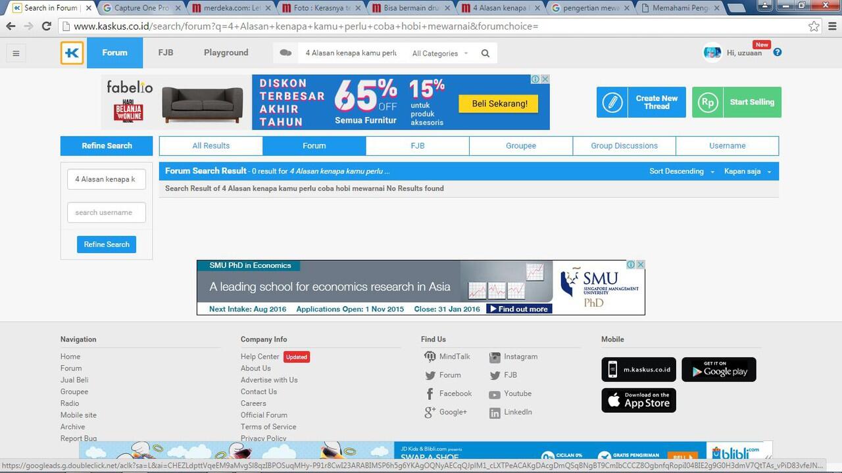Click the search username field
The width and height of the screenshot is (842, 473).
point(107,212)
